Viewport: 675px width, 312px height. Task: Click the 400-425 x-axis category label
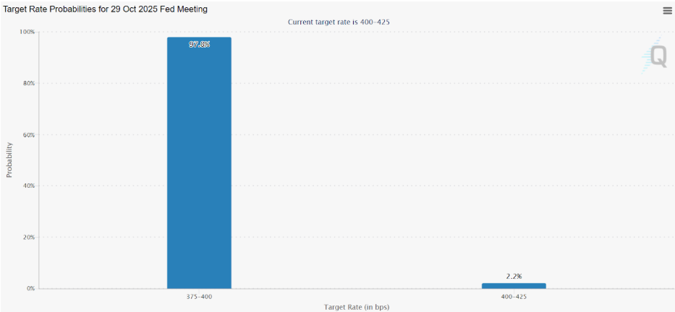click(x=514, y=297)
